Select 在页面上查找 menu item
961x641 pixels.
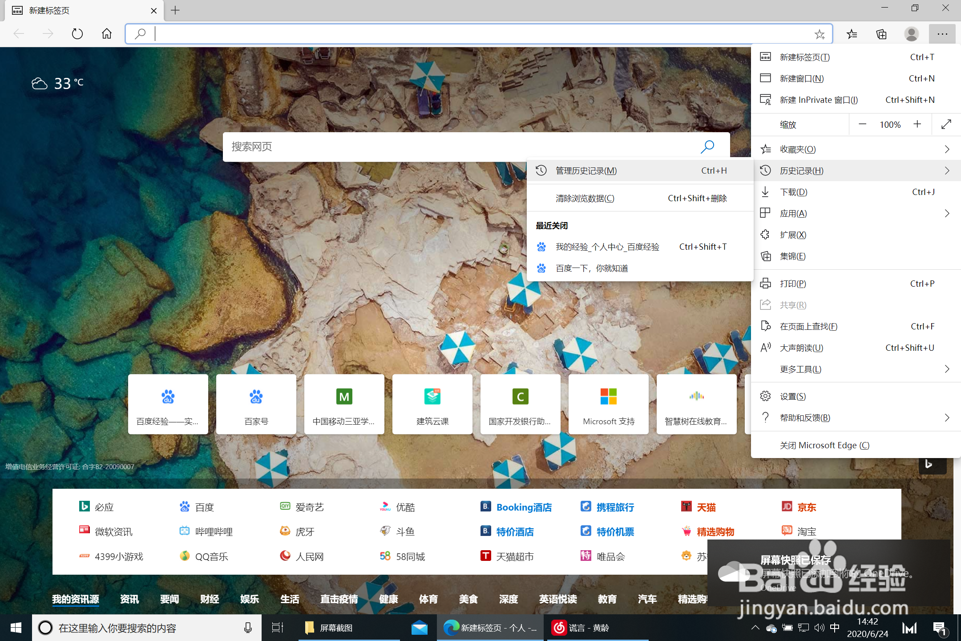(856, 326)
